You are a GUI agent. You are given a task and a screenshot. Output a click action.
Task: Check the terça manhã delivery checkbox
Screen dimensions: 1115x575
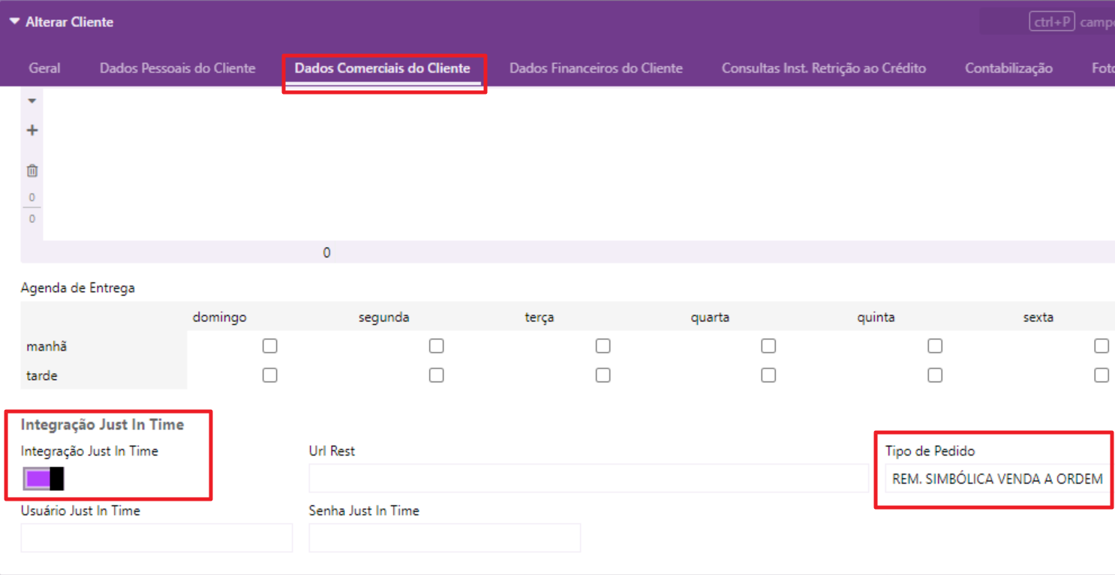click(603, 346)
